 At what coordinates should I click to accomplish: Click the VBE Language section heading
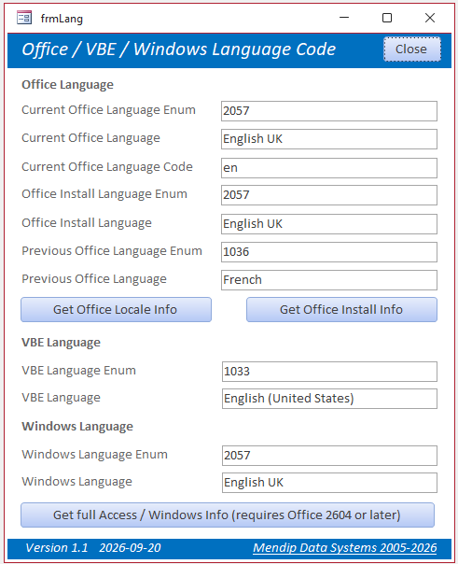click(61, 343)
